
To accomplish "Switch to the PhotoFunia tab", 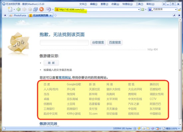I will click(18, 15).
